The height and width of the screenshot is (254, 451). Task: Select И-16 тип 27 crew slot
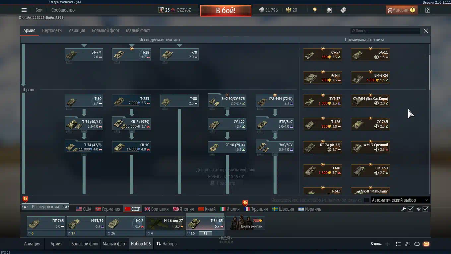[x=165, y=223]
